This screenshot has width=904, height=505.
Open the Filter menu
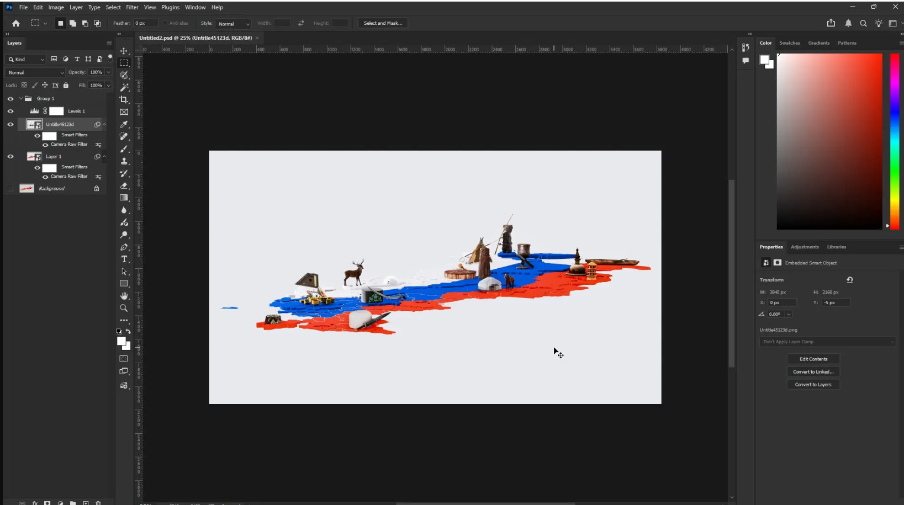pos(132,7)
